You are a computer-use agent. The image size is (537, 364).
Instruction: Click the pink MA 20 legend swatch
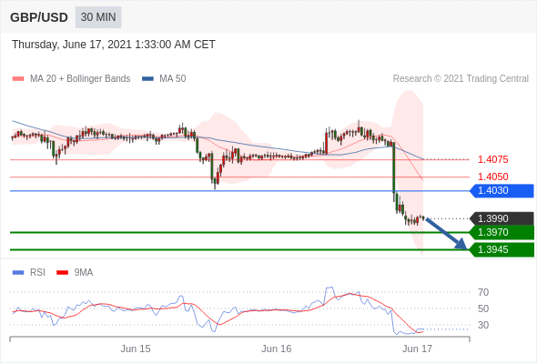tap(18, 79)
